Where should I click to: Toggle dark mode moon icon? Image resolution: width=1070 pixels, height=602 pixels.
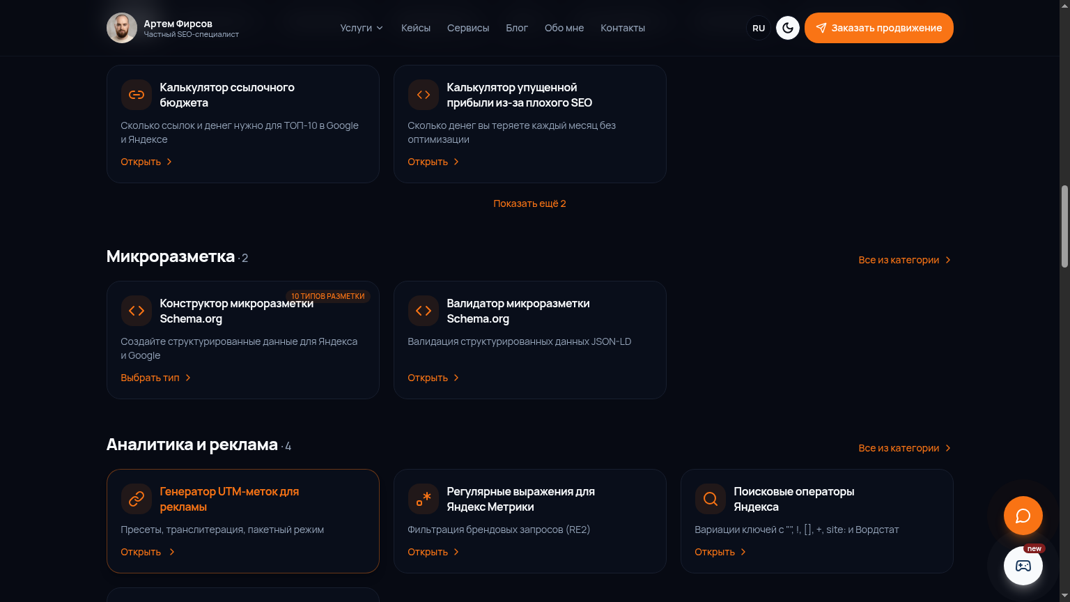click(x=788, y=28)
